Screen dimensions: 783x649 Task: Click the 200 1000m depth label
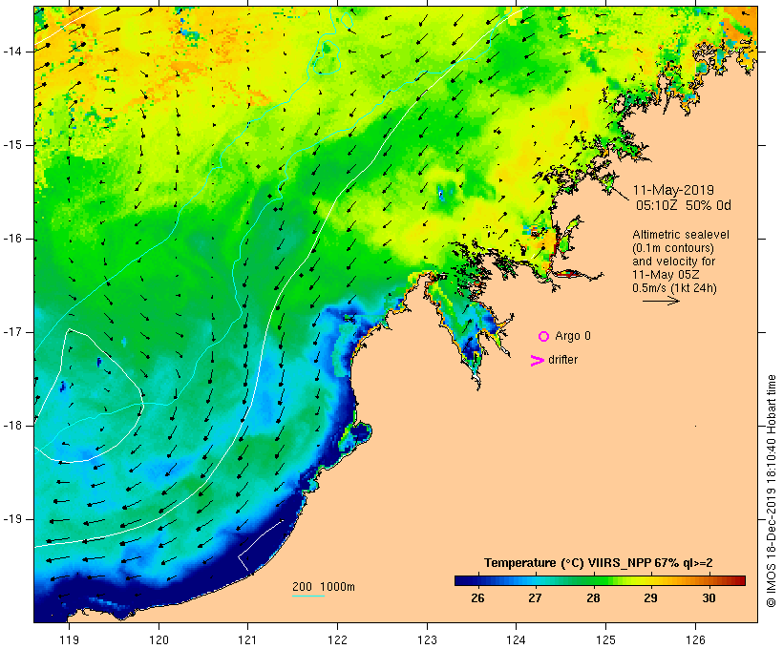(324, 587)
